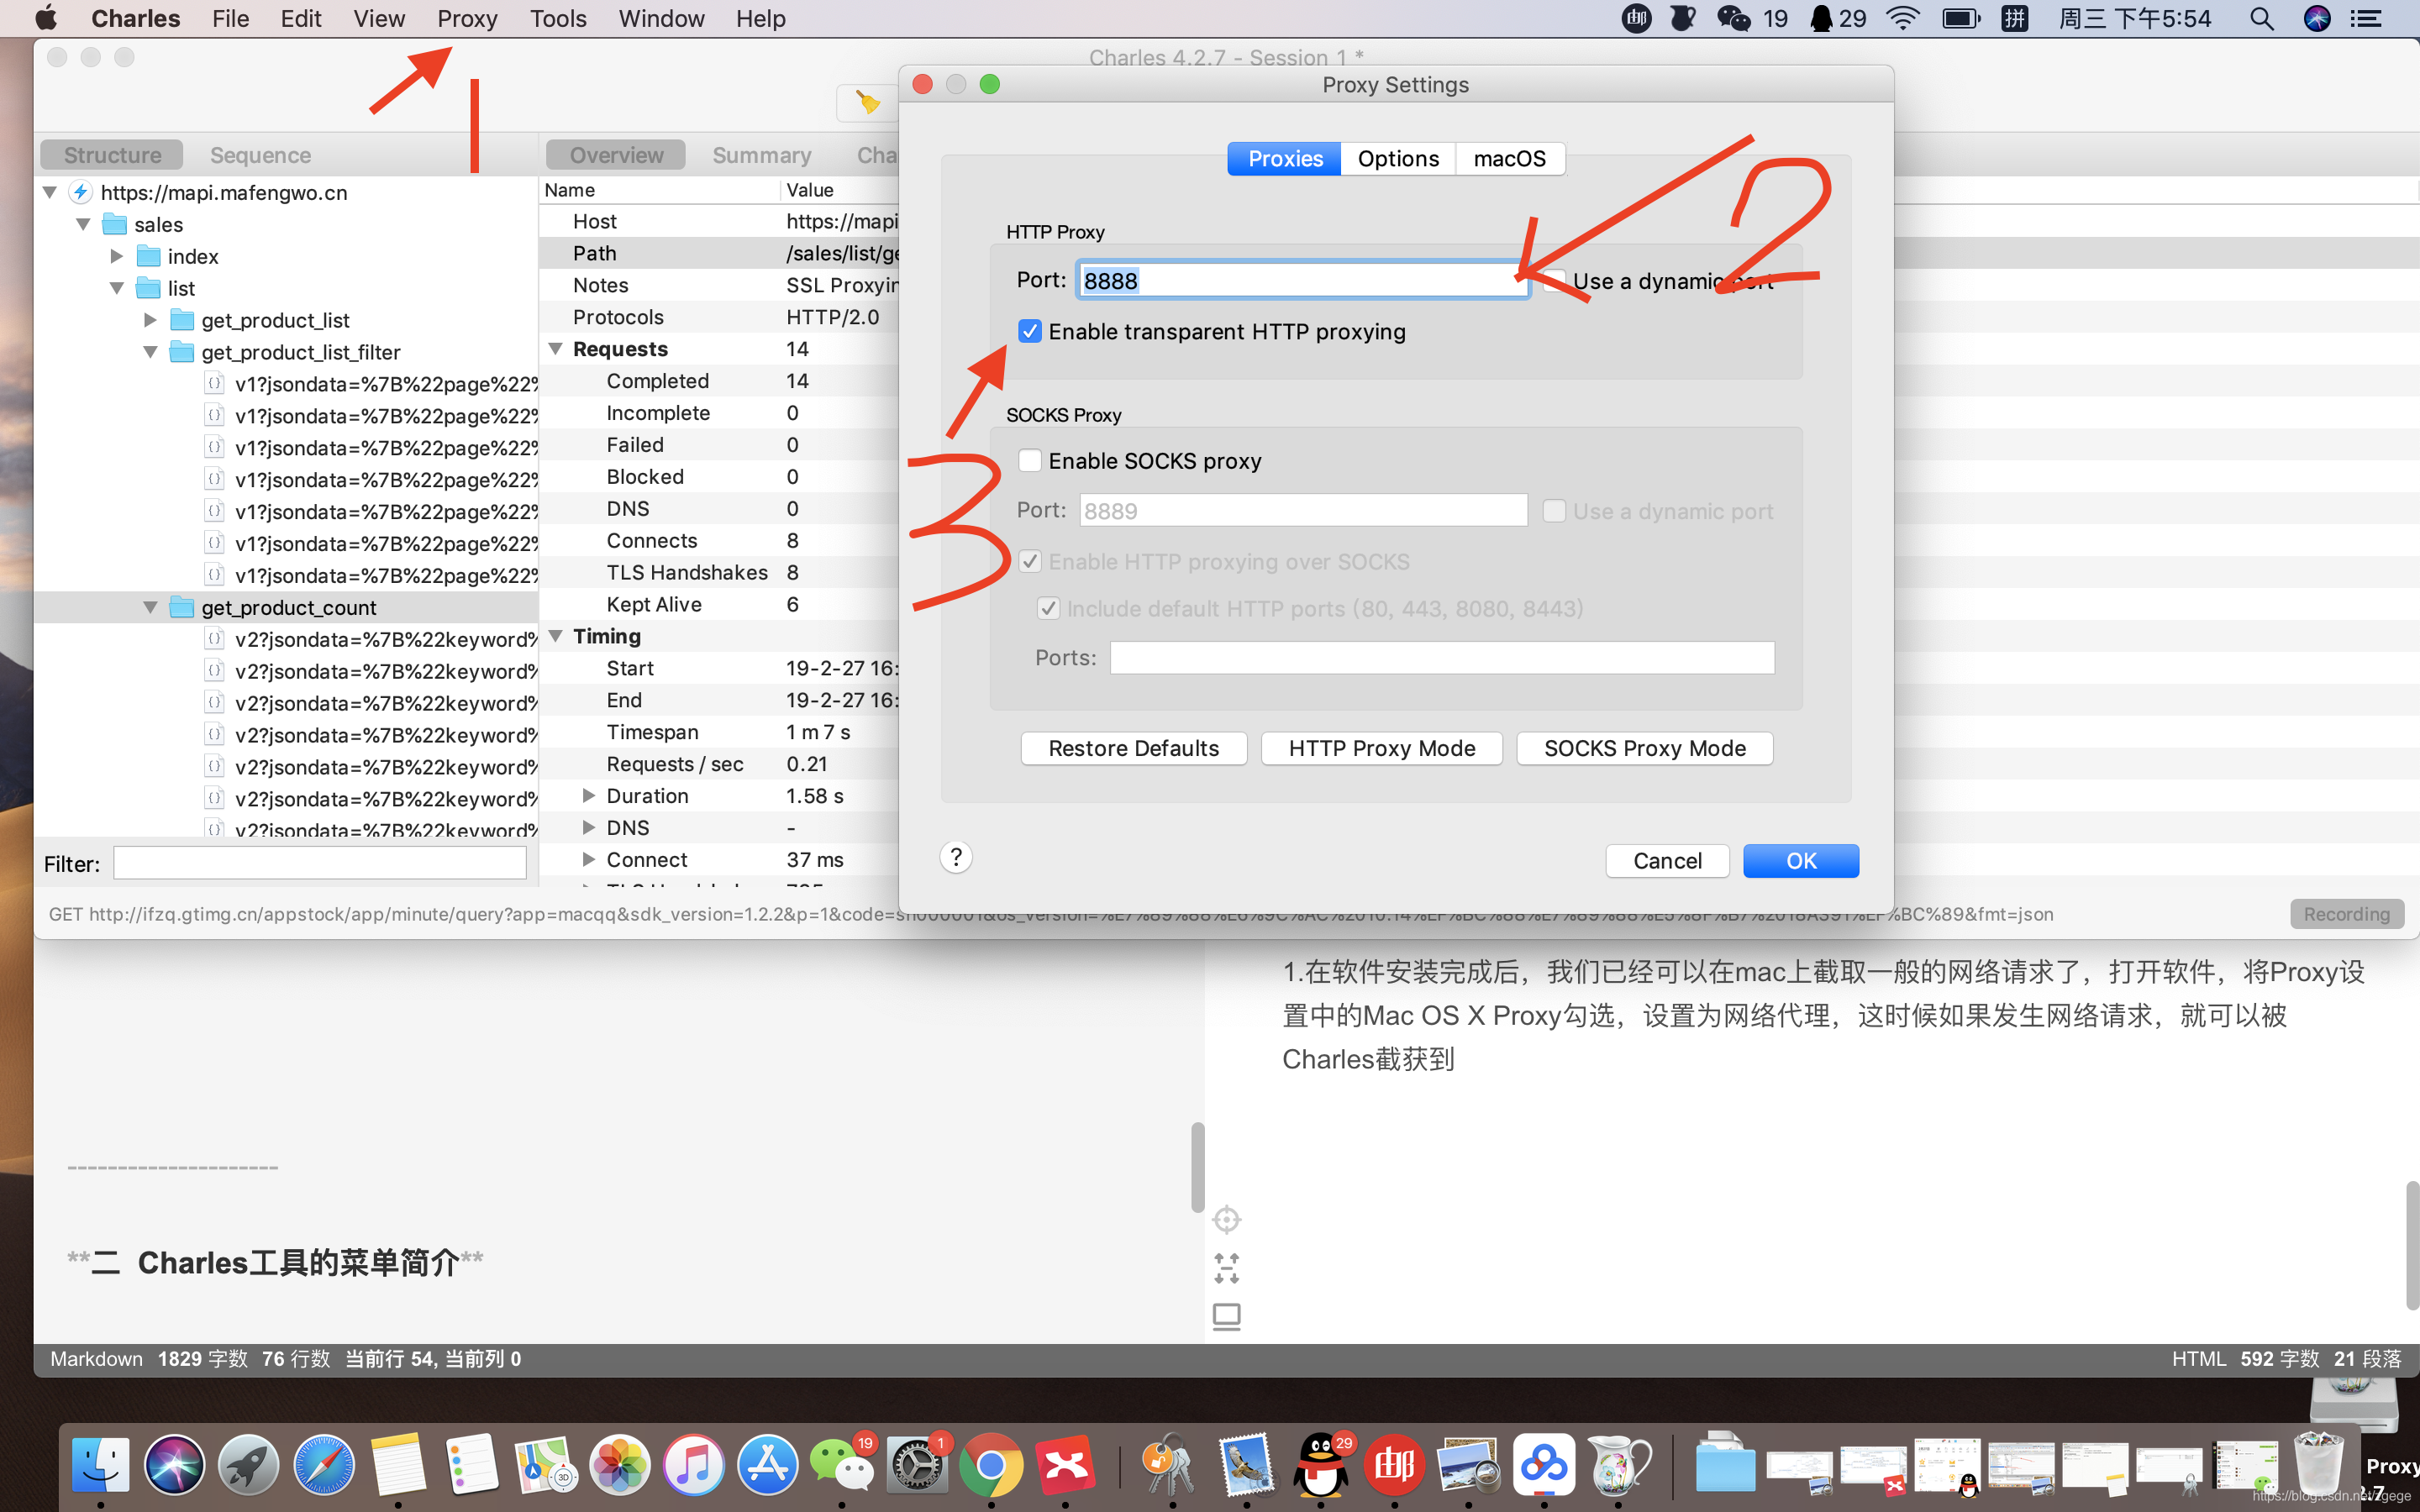Toggle Enable transparent HTTP proxying checkbox
The image size is (2420, 1512).
tap(1028, 331)
